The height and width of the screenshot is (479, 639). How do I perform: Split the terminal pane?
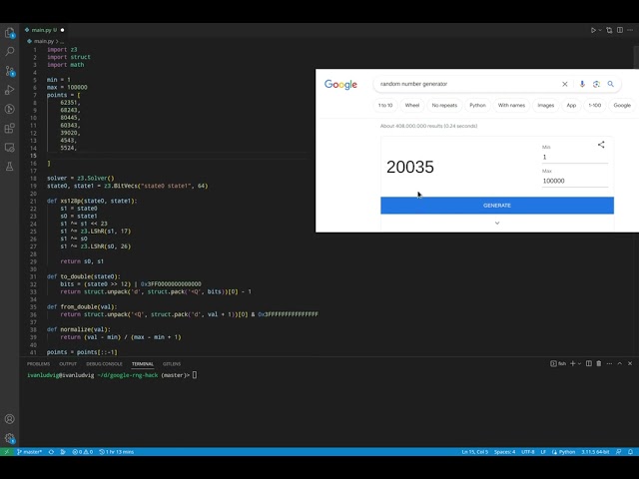589,363
